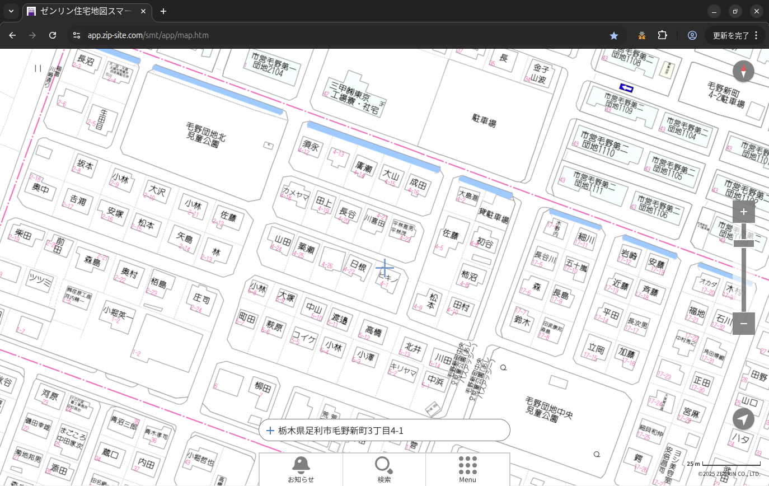Click the 坂本 house label
Screen dimensions: 769x486
point(85,164)
